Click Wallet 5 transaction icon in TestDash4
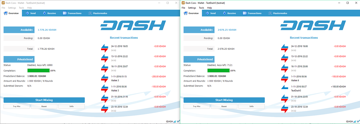 pos(104,89)
